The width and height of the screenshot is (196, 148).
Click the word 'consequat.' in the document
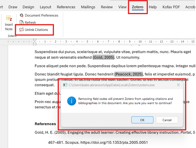(45, 85)
